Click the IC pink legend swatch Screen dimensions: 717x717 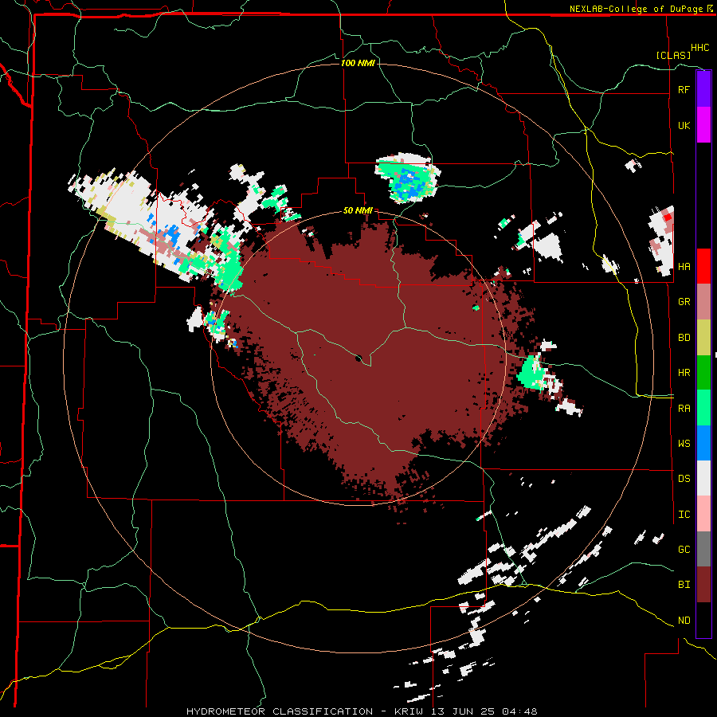pos(703,514)
